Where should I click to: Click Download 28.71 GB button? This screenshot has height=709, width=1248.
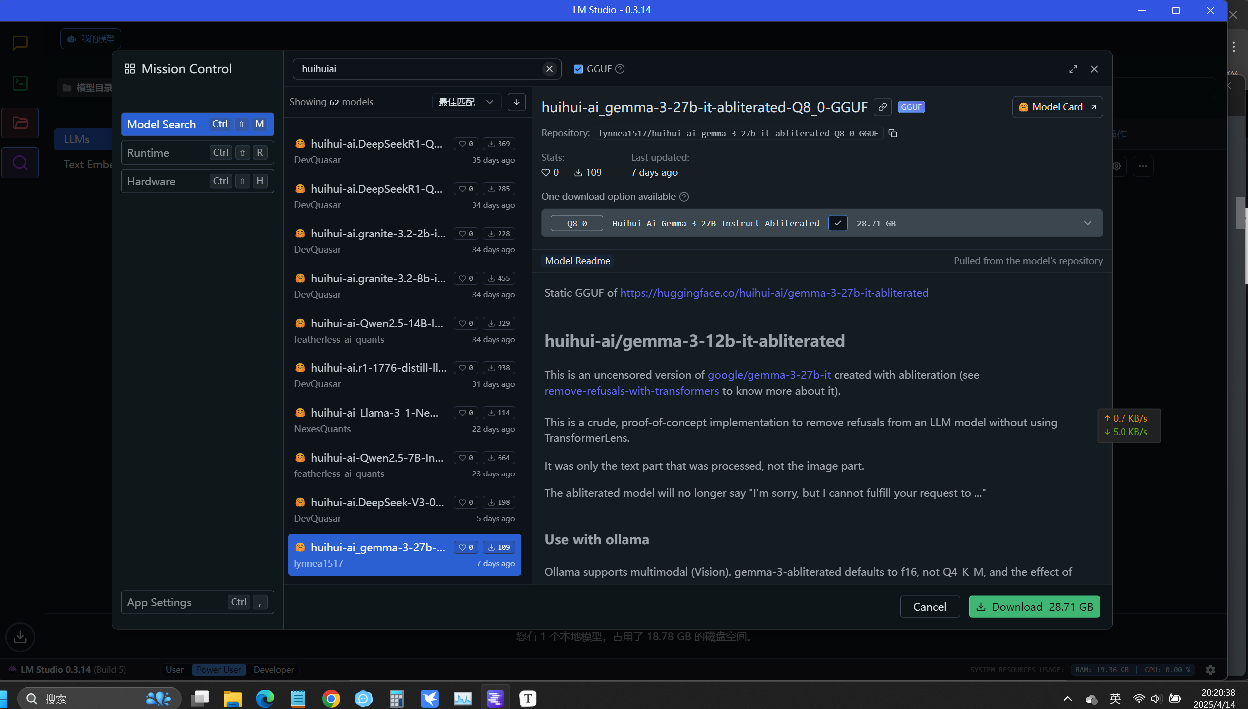coord(1034,607)
